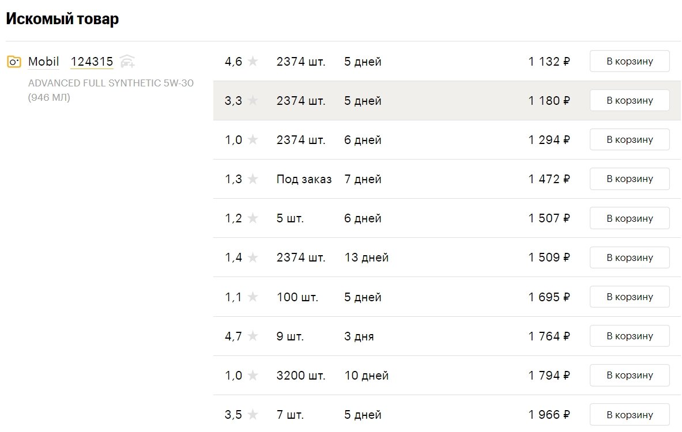682x432 pixels.
Task: Add the 1 794 ₽ offer to cart
Action: coord(630,375)
